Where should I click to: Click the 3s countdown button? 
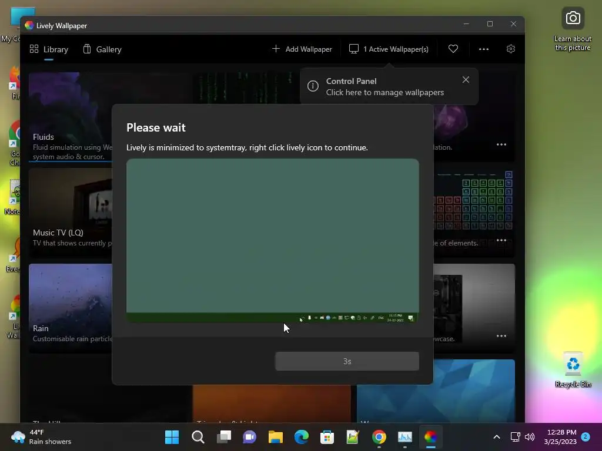(347, 361)
